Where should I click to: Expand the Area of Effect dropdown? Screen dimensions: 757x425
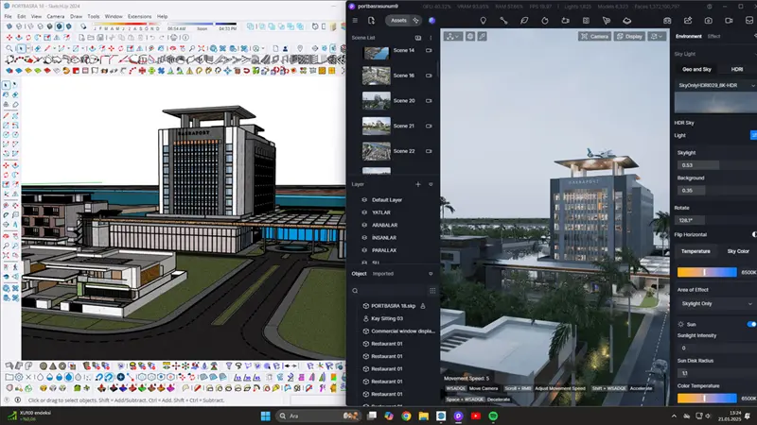click(x=715, y=303)
